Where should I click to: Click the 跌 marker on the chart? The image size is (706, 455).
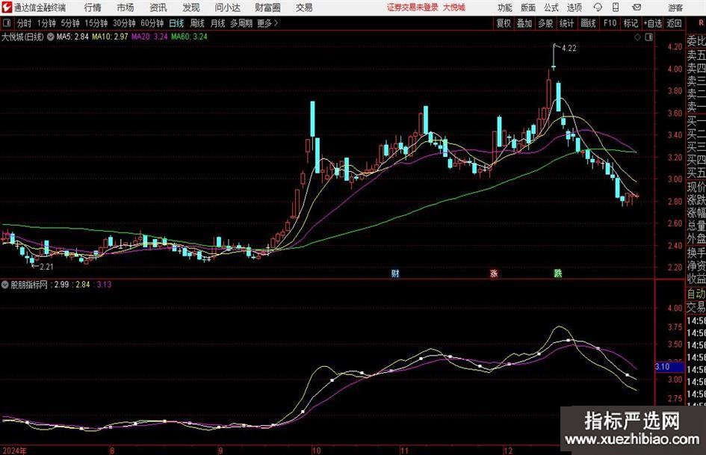click(558, 273)
